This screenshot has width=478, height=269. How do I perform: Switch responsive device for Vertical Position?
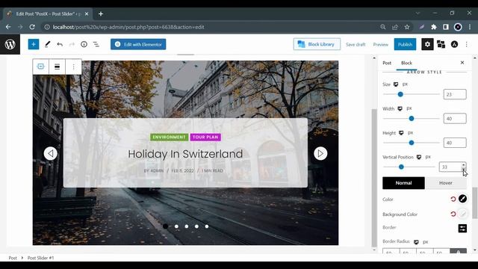click(x=419, y=157)
